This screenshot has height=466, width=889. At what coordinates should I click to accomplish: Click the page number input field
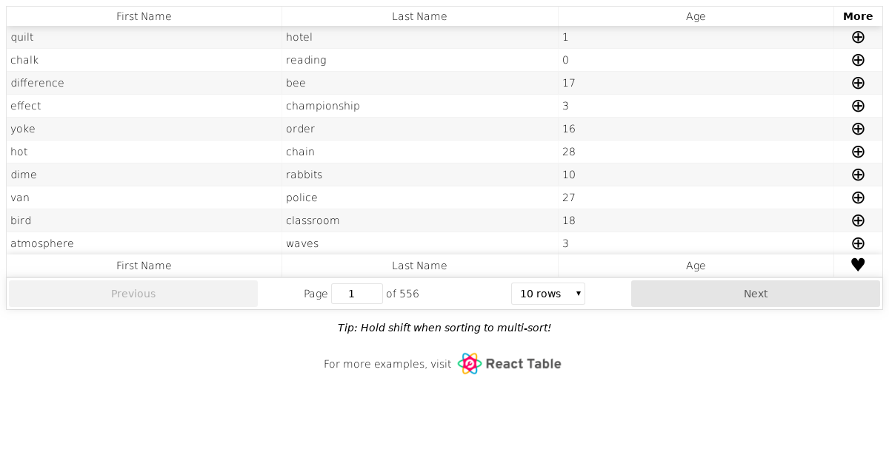(x=356, y=293)
